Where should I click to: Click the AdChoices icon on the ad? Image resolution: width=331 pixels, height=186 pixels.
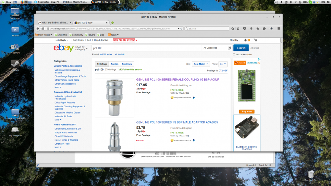coord(259,59)
